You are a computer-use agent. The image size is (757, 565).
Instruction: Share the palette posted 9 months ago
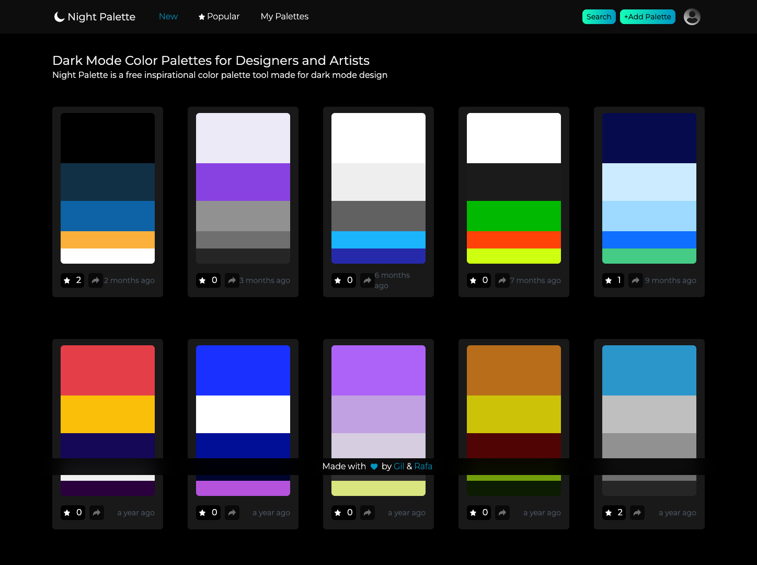point(636,280)
